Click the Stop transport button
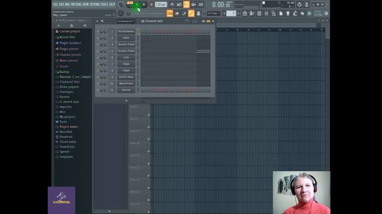Image resolution: width=382 pixels, height=214 pixels. [144, 4]
